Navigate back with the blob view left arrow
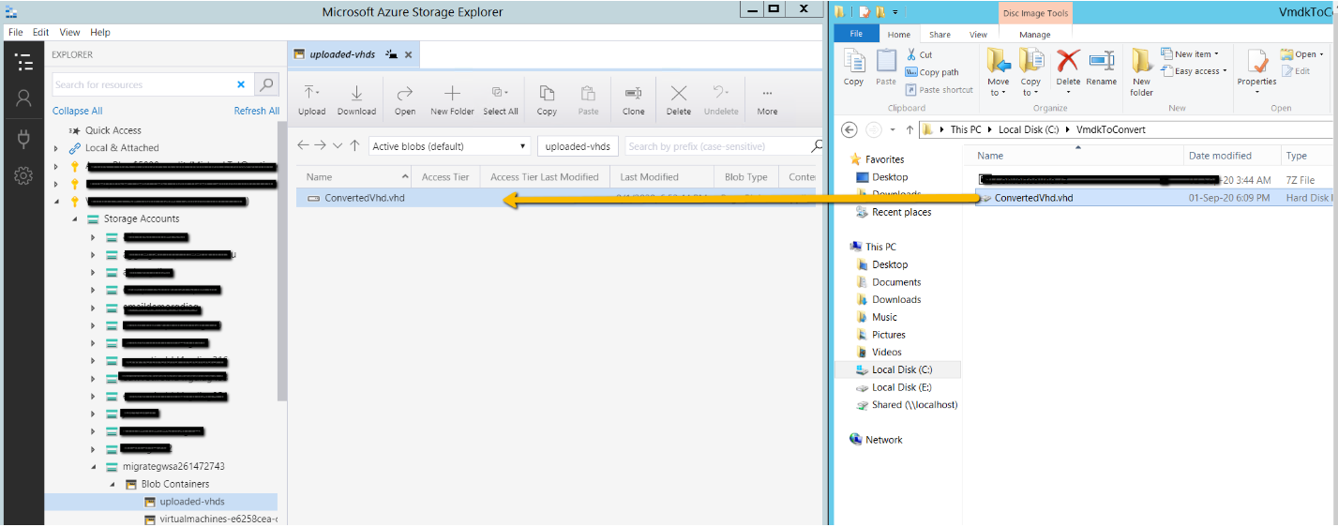Viewport: 1338px width, 527px height. pos(303,145)
